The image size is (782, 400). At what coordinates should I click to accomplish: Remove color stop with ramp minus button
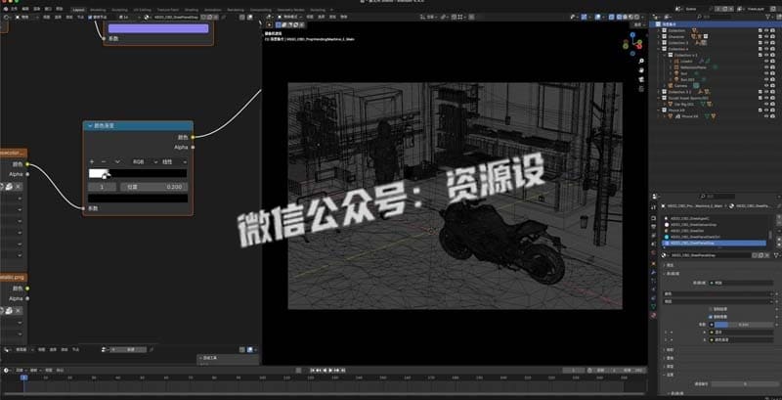pos(104,162)
